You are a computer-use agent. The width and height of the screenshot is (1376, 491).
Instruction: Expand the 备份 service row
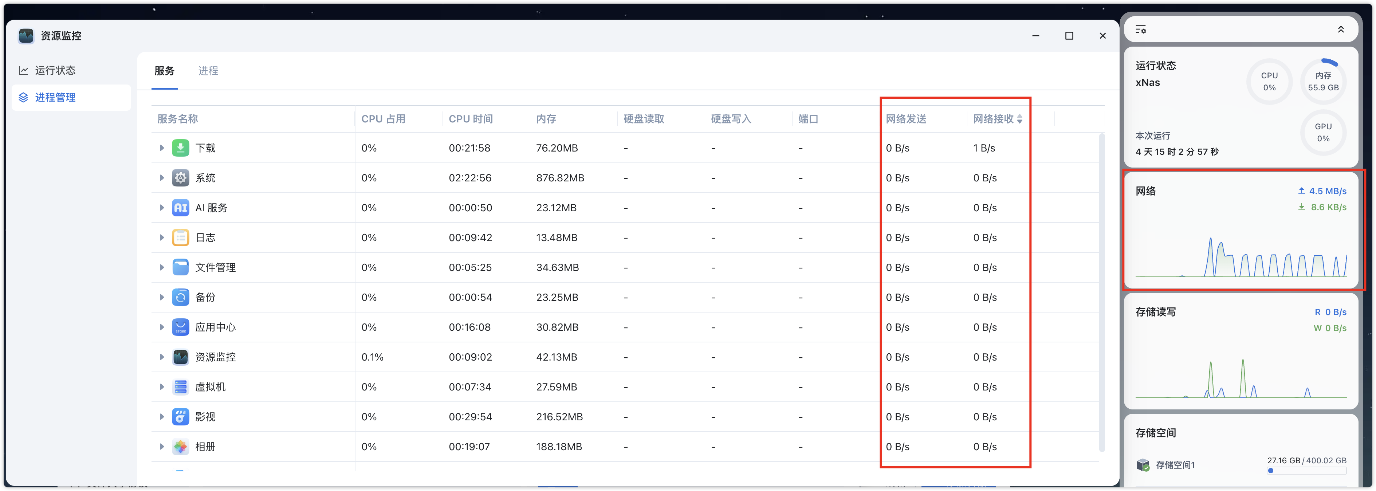pyautogui.click(x=162, y=297)
